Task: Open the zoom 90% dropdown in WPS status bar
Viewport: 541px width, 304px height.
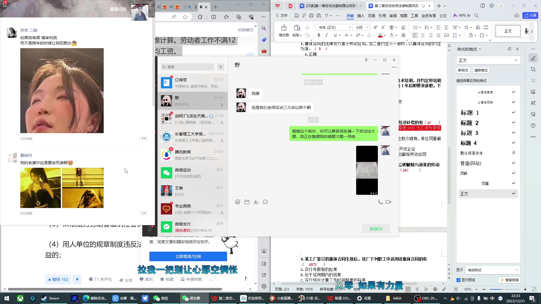Action: 476,289
